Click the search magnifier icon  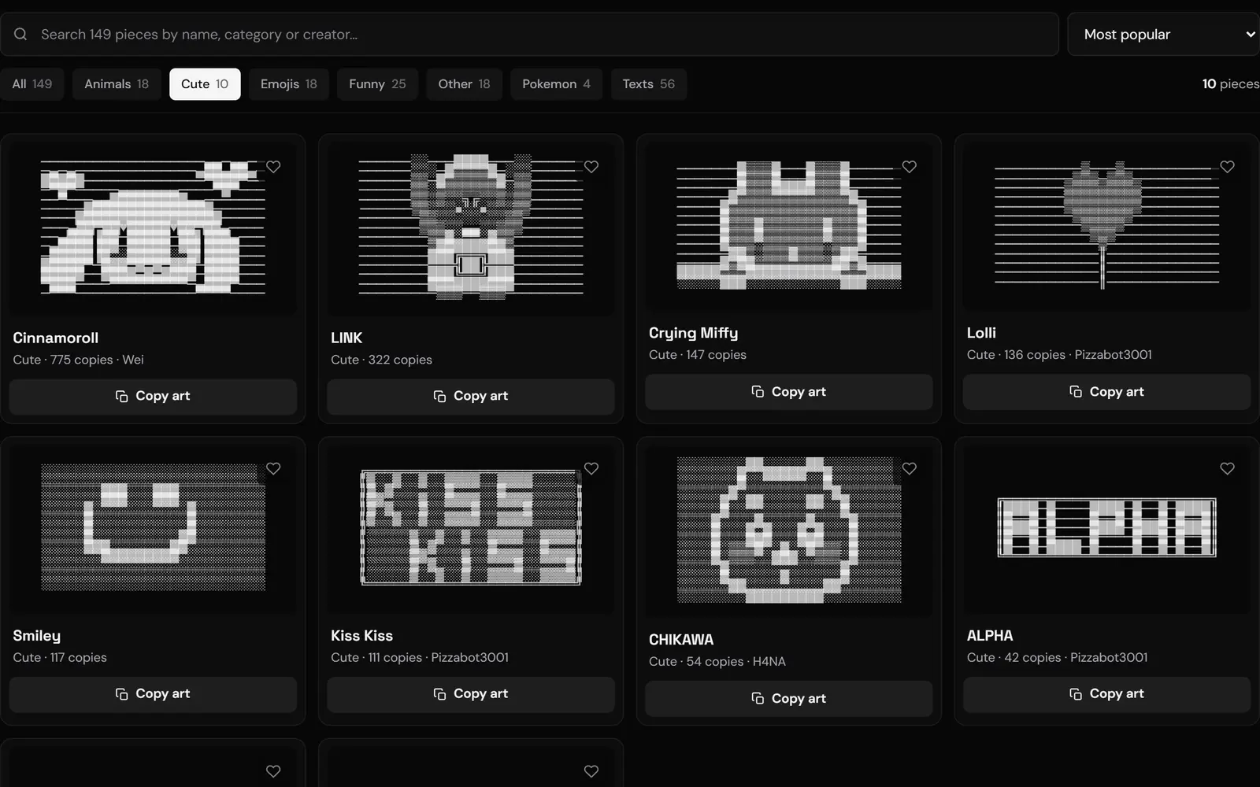point(20,34)
